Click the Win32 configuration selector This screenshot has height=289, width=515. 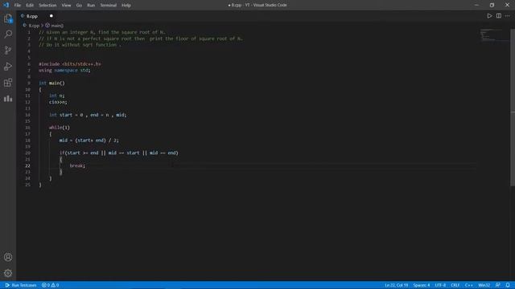click(x=484, y=285)
